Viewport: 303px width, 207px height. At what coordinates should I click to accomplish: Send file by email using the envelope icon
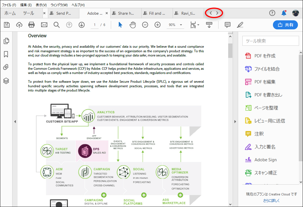click(x=44, y=25)
